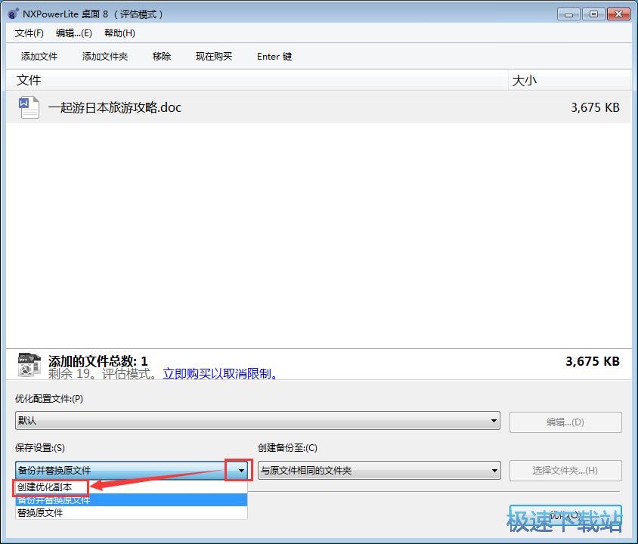The width and height of the screenshot is (638, 544).
Task: Sort by the 文件 column header
Action: 257,80
